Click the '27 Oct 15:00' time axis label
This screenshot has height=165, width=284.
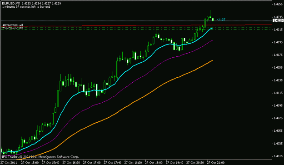[x=30, y=163]
